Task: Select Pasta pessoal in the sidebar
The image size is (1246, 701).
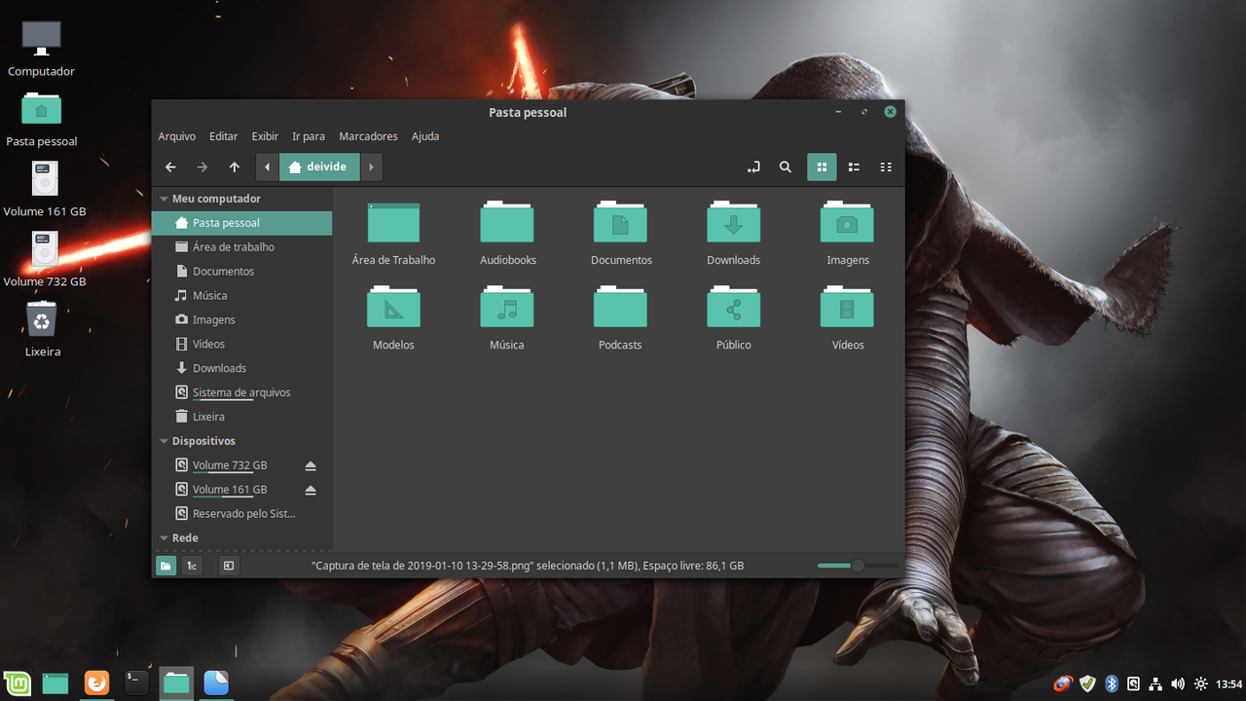Action: click(x=241, y=223)
